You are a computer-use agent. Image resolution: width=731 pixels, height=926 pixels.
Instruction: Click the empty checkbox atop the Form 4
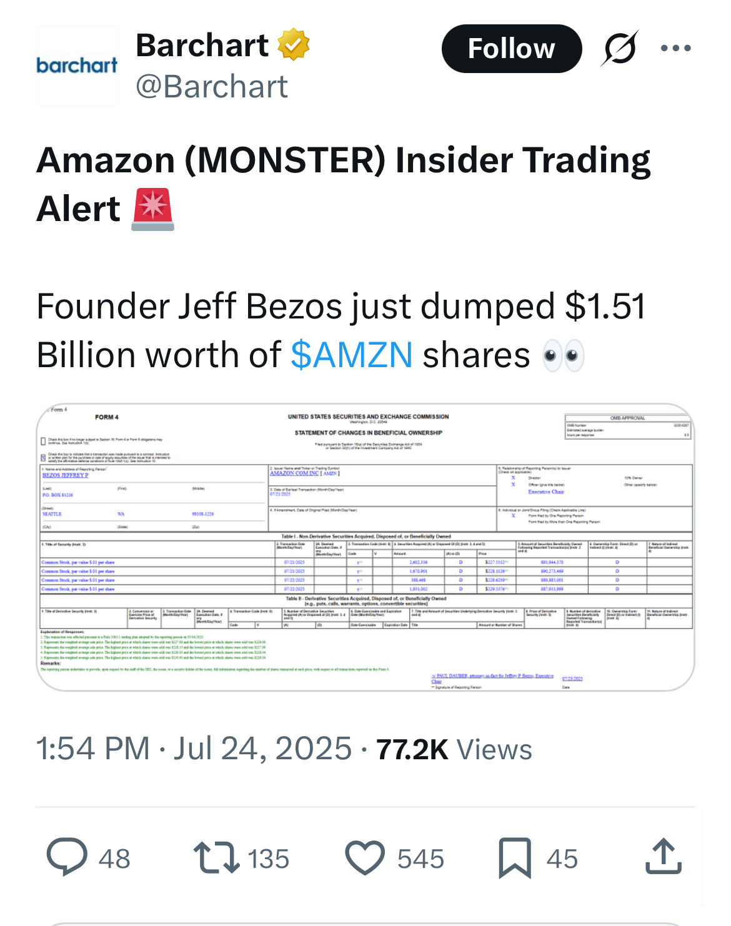[43, 441]
